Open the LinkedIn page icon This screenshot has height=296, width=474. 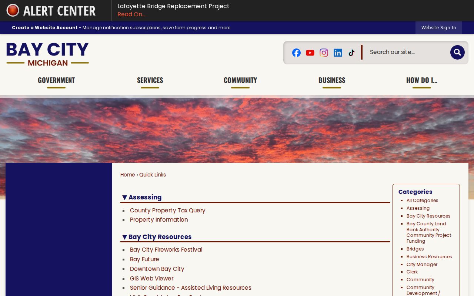338,53
